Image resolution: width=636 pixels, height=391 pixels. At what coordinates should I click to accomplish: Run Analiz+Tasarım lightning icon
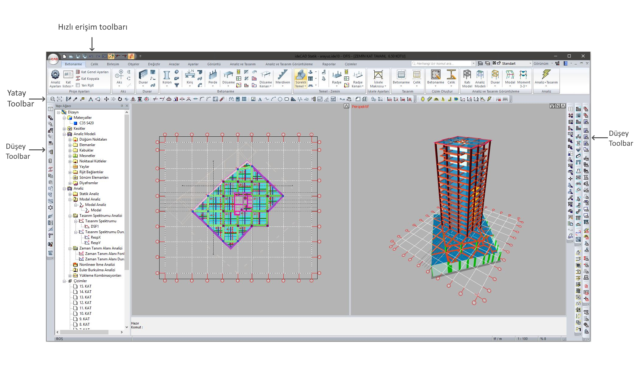click(x=546, y=75)
